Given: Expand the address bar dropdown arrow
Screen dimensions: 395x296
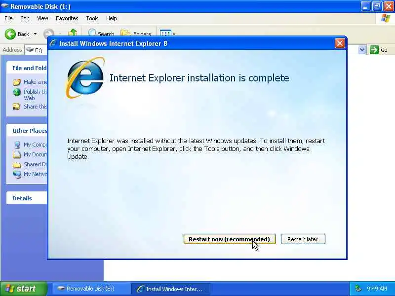Looking at the screenshot, I should coord(362,50).
